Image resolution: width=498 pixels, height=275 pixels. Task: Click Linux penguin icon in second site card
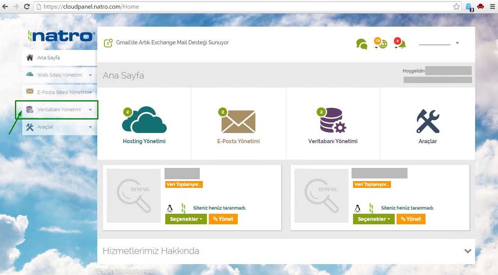tap(358, 209)
